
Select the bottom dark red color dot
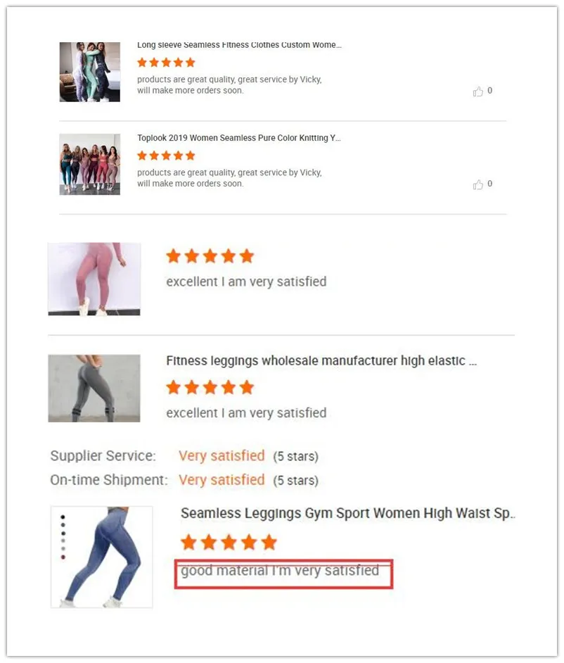tap(63, 557)
